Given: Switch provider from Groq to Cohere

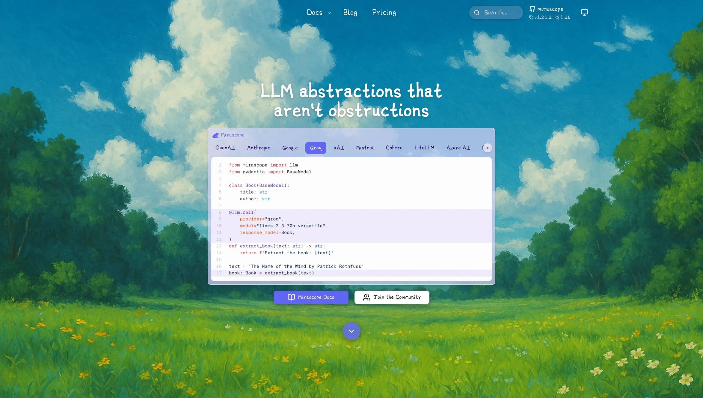Looking at the screenshot, I should pos(394,148).
